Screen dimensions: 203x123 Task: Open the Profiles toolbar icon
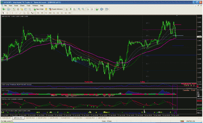8,9
